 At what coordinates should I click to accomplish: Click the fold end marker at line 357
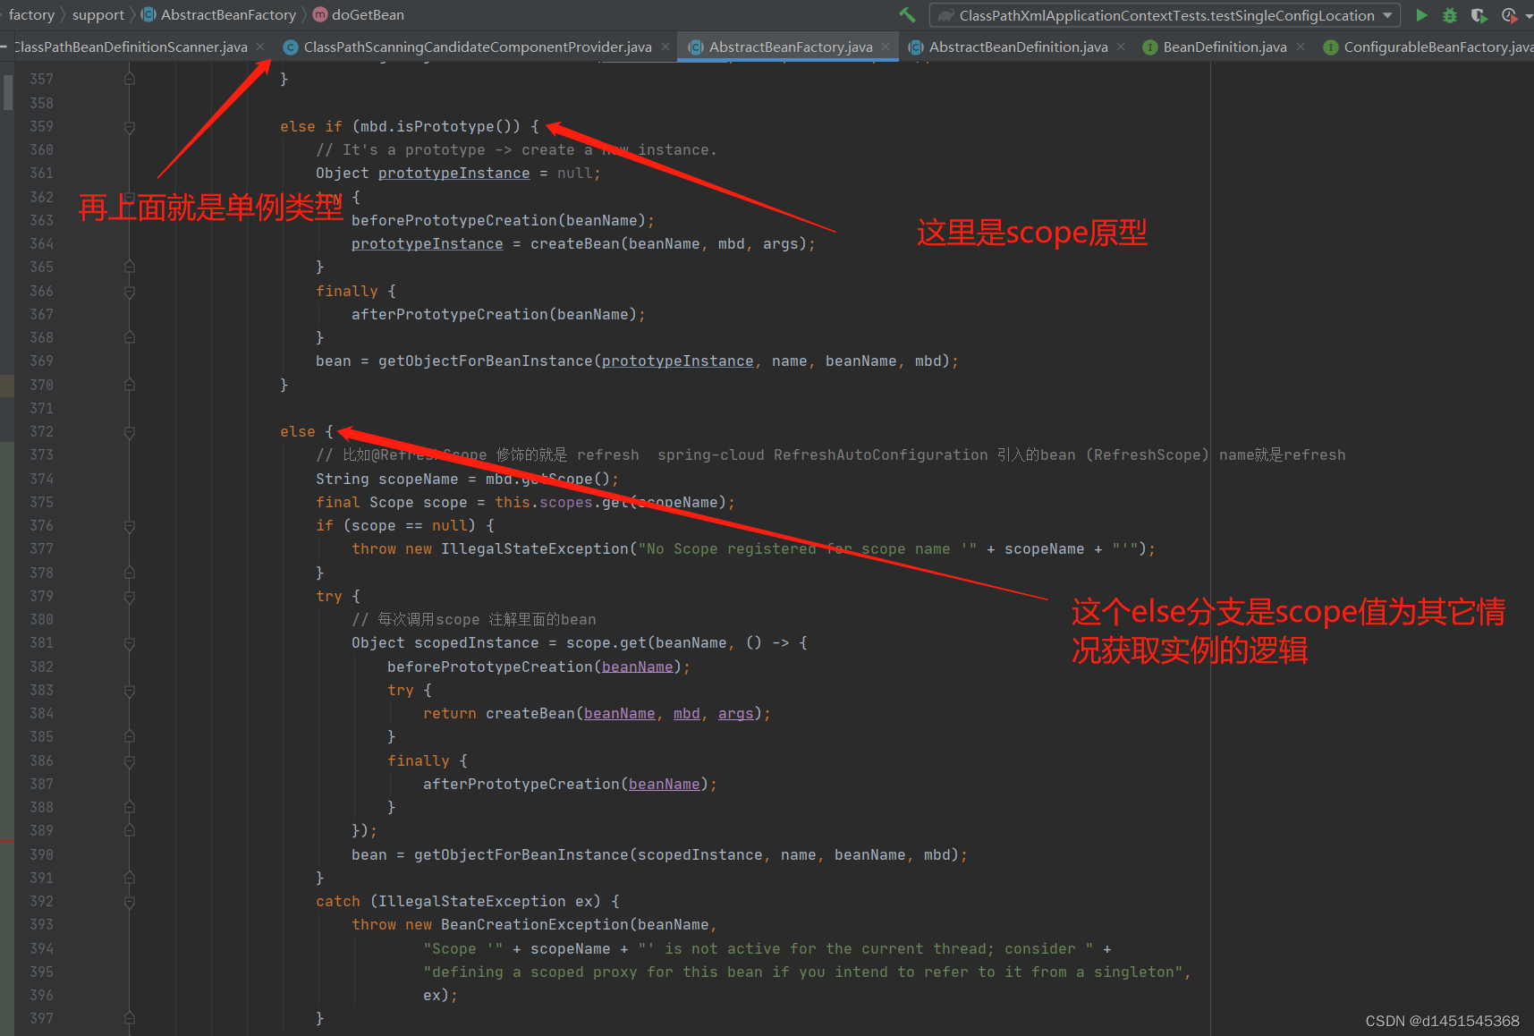point(130,79)
